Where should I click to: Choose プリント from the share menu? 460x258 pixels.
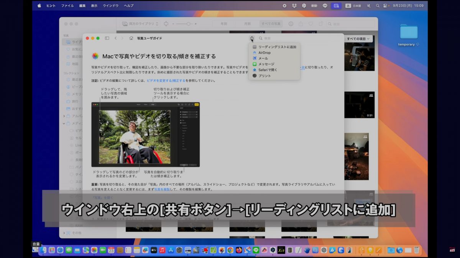[x=274, y=76]
